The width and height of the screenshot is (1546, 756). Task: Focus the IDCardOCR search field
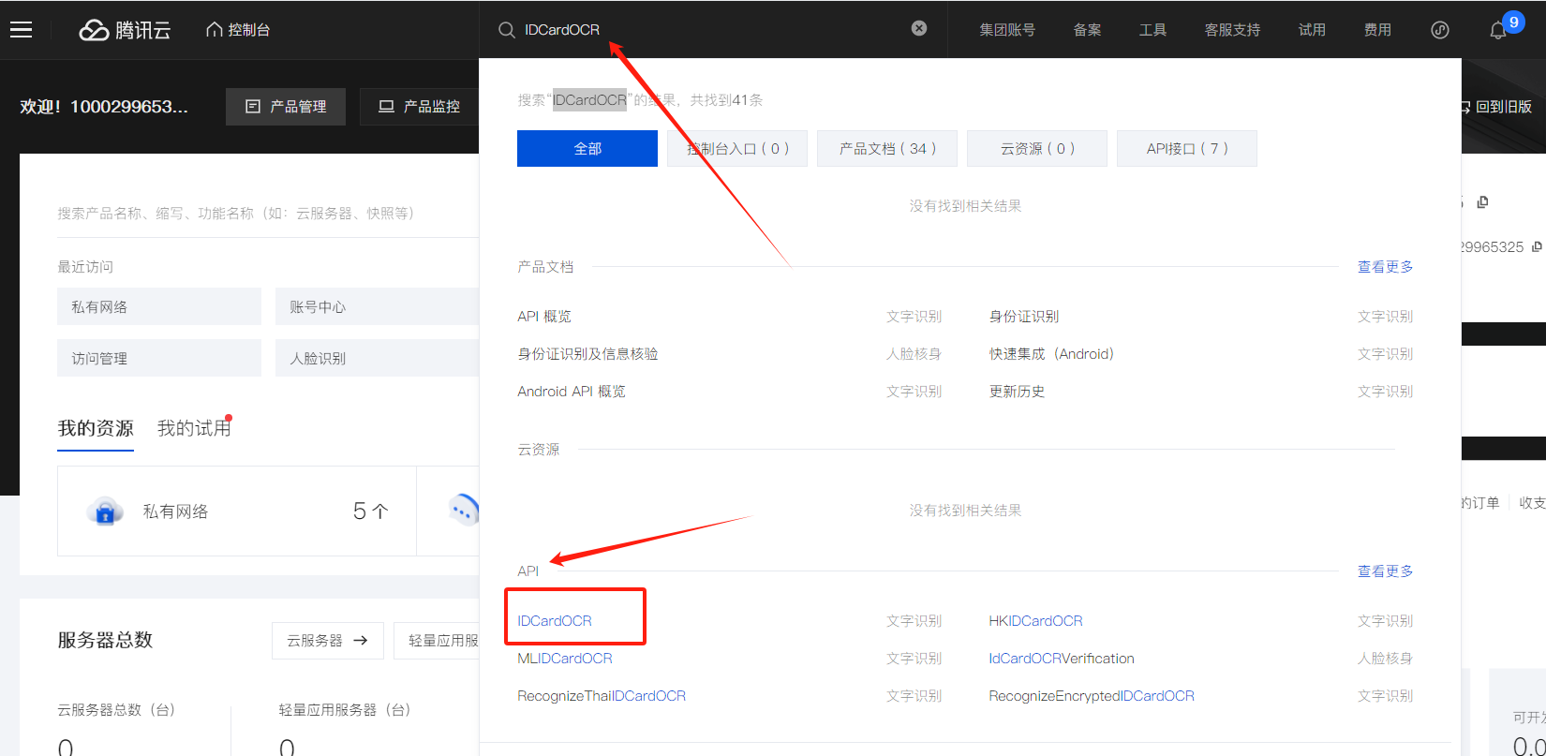(x=712, y=29)
